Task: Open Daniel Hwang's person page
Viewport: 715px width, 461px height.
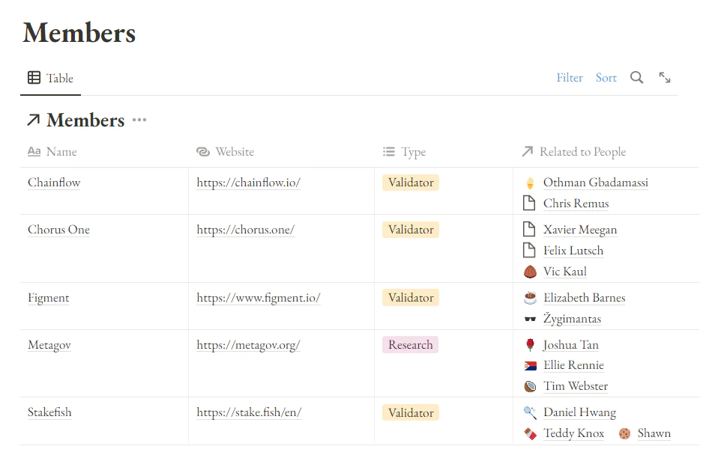Action: coord(579,412)
